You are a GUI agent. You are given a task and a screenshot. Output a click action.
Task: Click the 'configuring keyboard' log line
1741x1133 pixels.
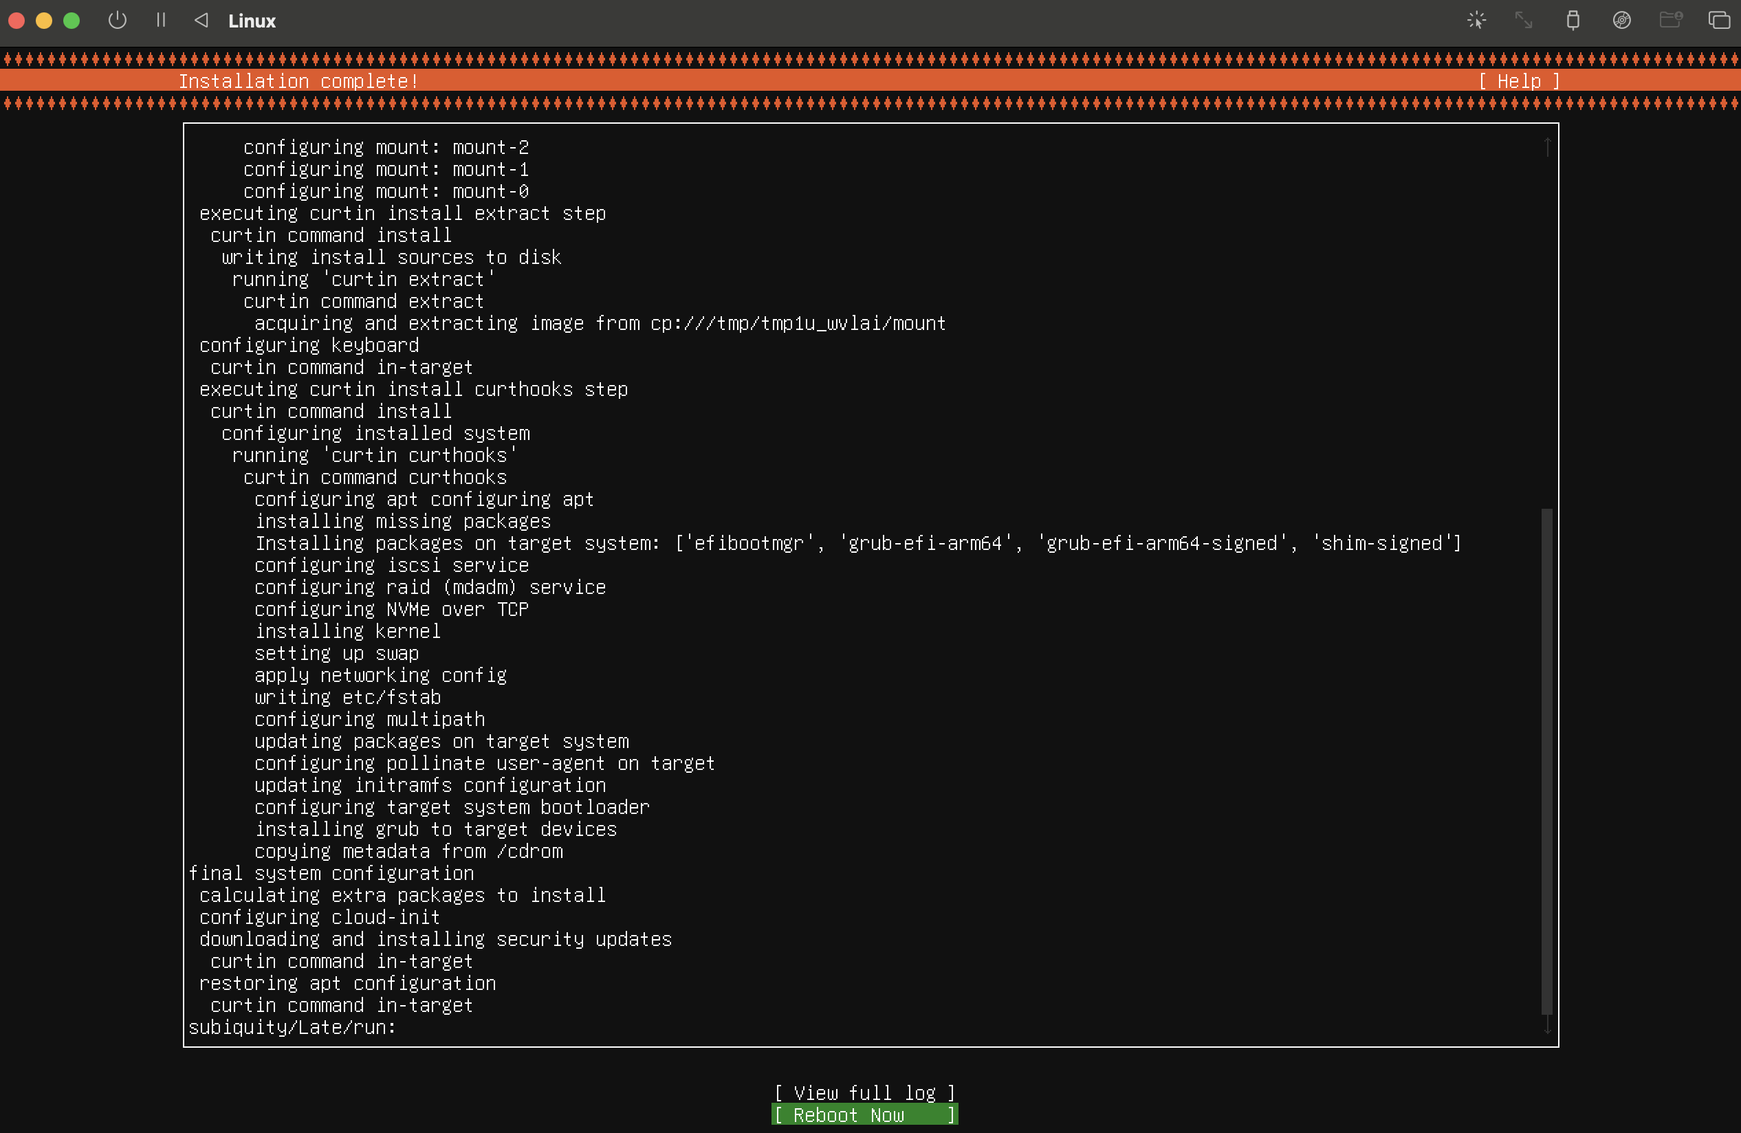(309, 345)
